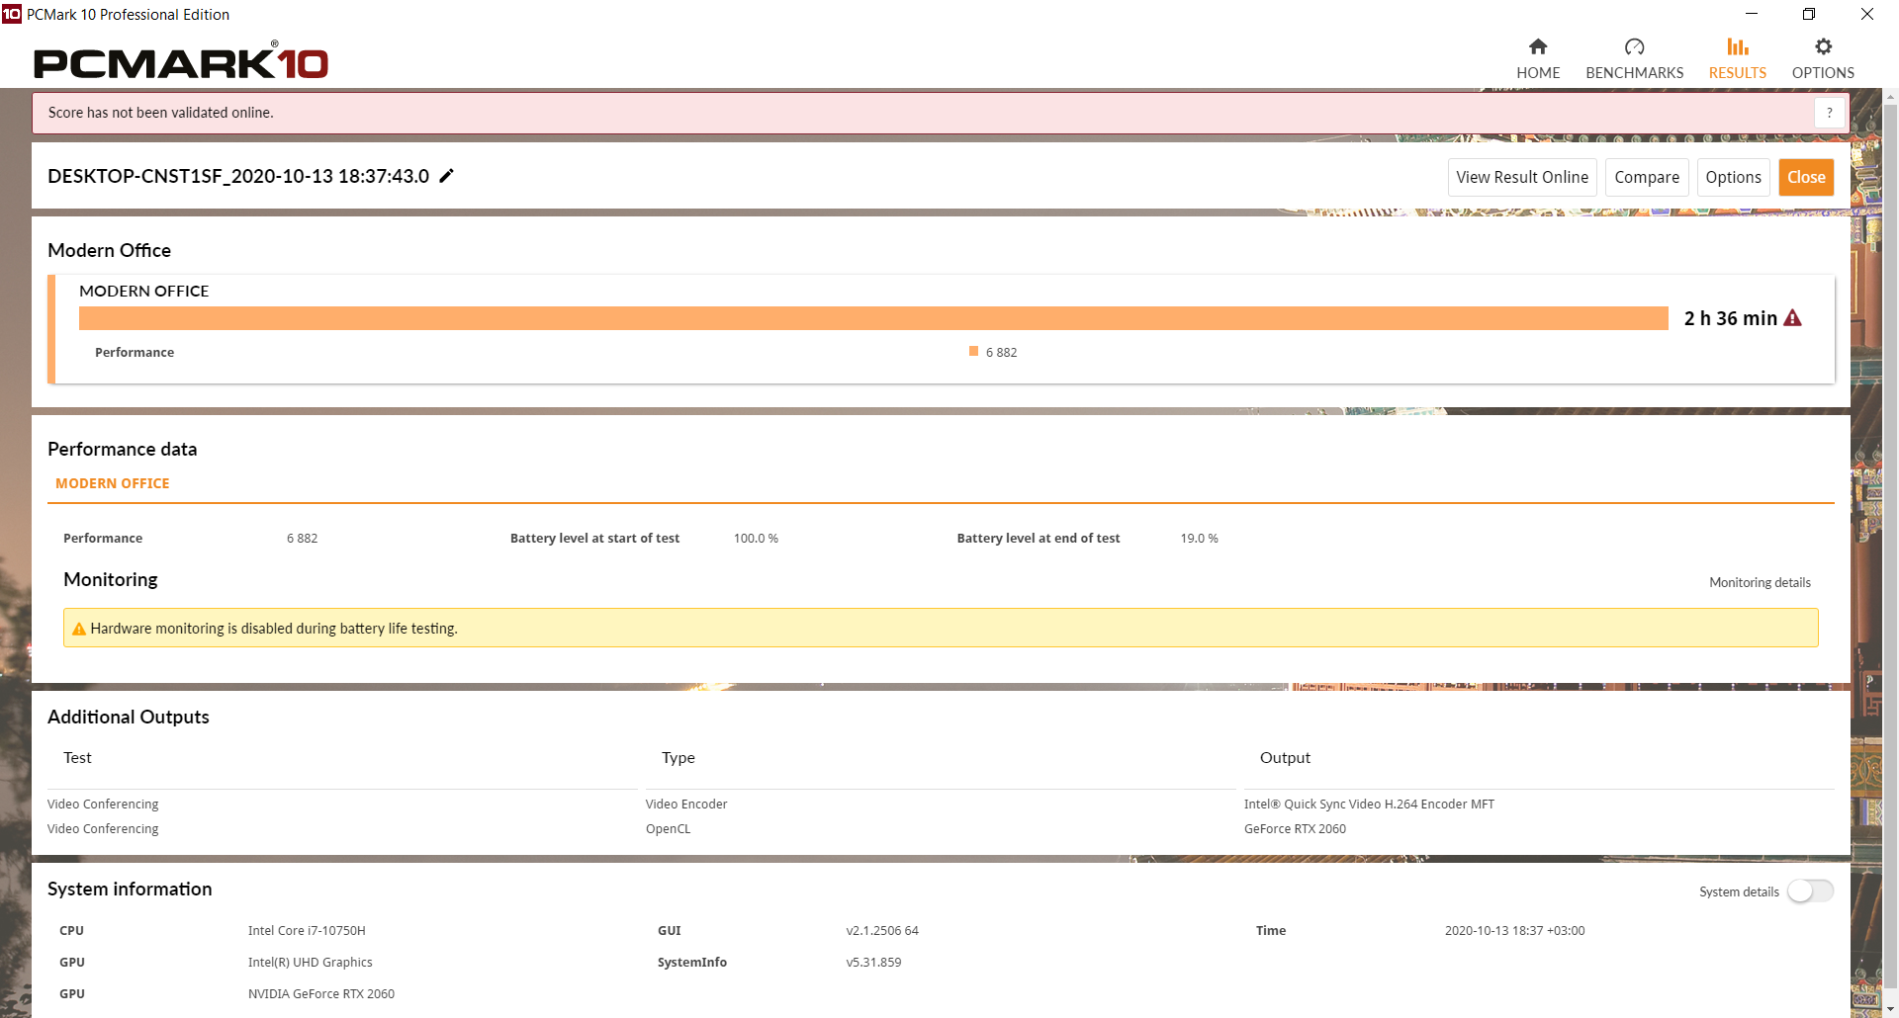The width and height of the screenshot is (1899, 1018).
Task: Open the Monitoring details link
Action: [1760, 583]
